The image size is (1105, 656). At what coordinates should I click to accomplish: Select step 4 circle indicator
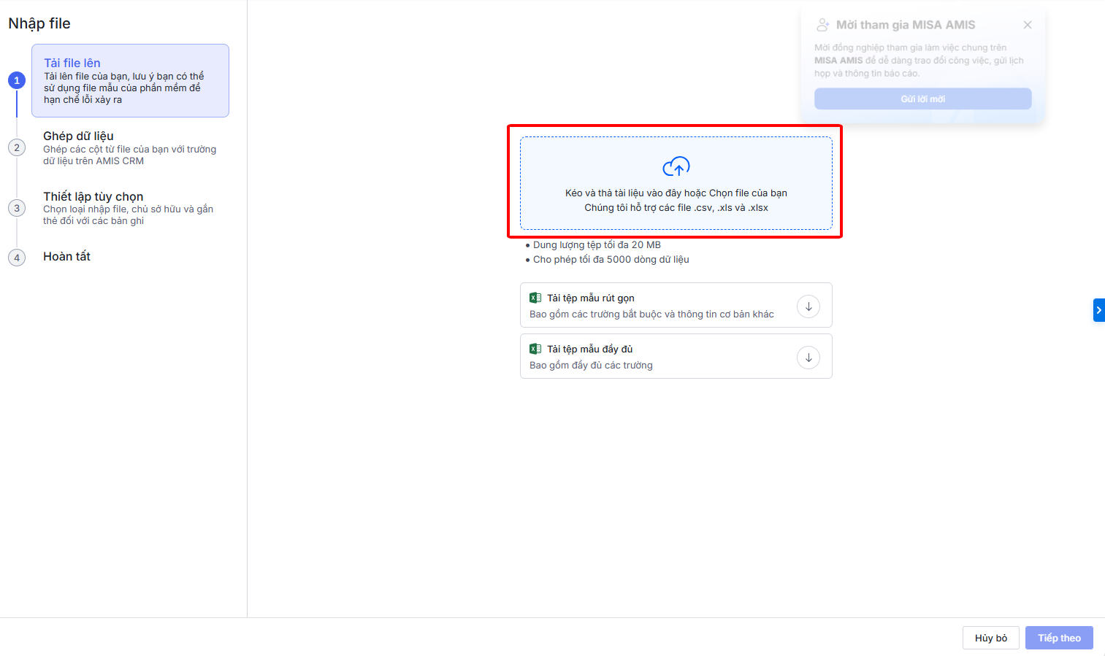click(17, 258)
